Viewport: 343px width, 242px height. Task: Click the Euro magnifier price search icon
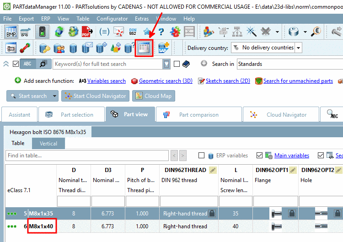(x=316, y=32)
